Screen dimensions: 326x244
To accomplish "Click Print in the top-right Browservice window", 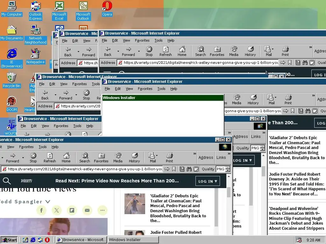I will coord(286,51).
